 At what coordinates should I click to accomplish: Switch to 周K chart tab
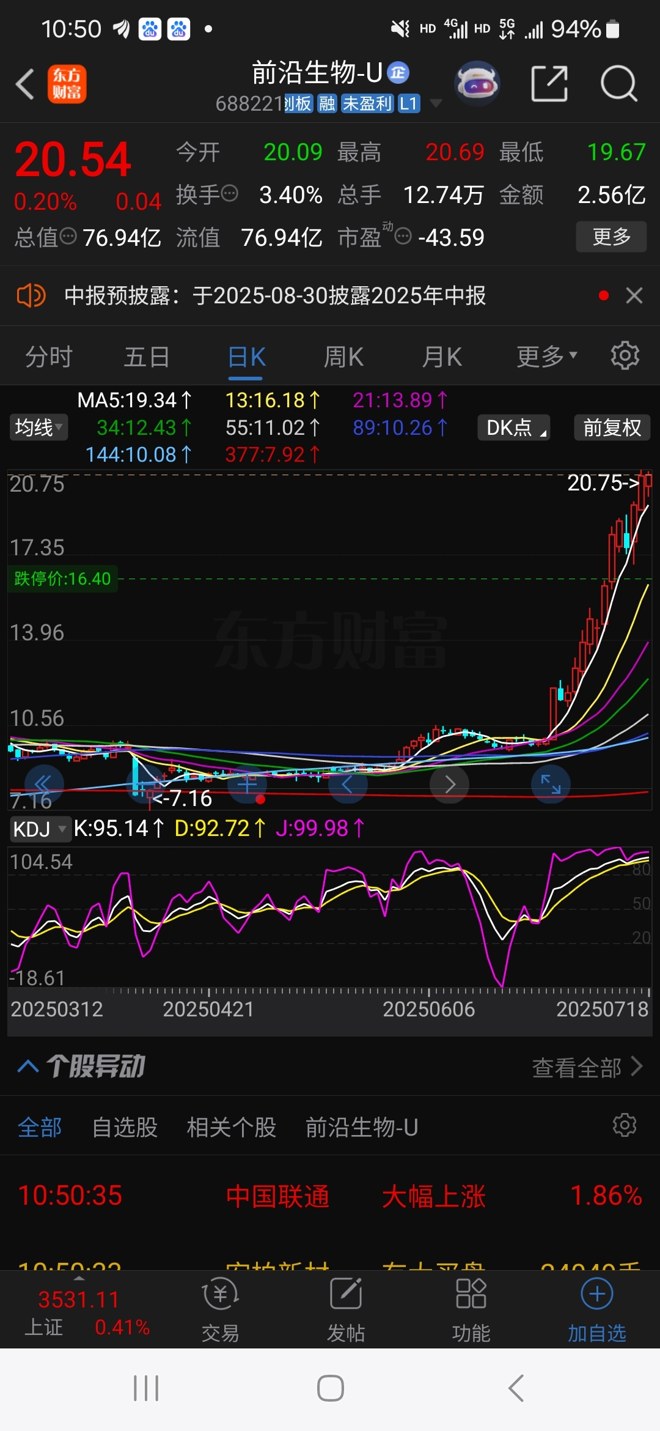click(x=344, y=357)
